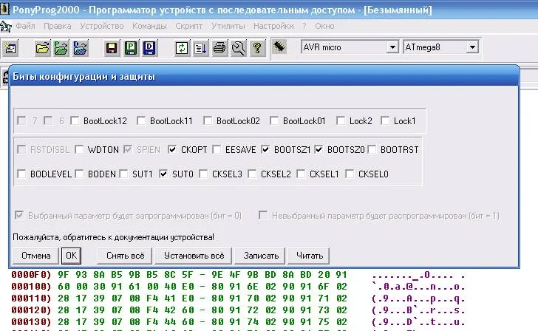Click hex address 000100 row
Screen dimensions: 538x331
pos(238,287)
